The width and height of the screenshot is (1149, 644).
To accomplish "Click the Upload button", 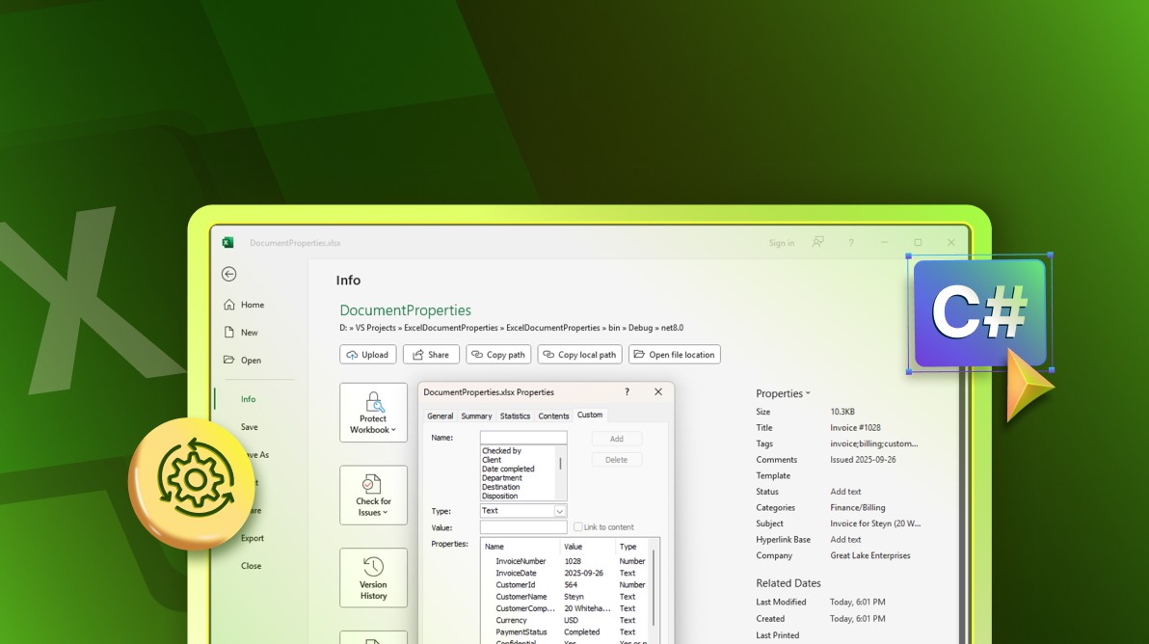I will point(367,355).
